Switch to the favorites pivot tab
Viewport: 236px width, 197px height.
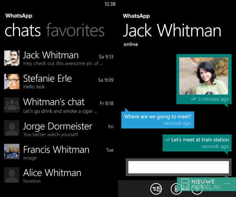pos(75,30)
